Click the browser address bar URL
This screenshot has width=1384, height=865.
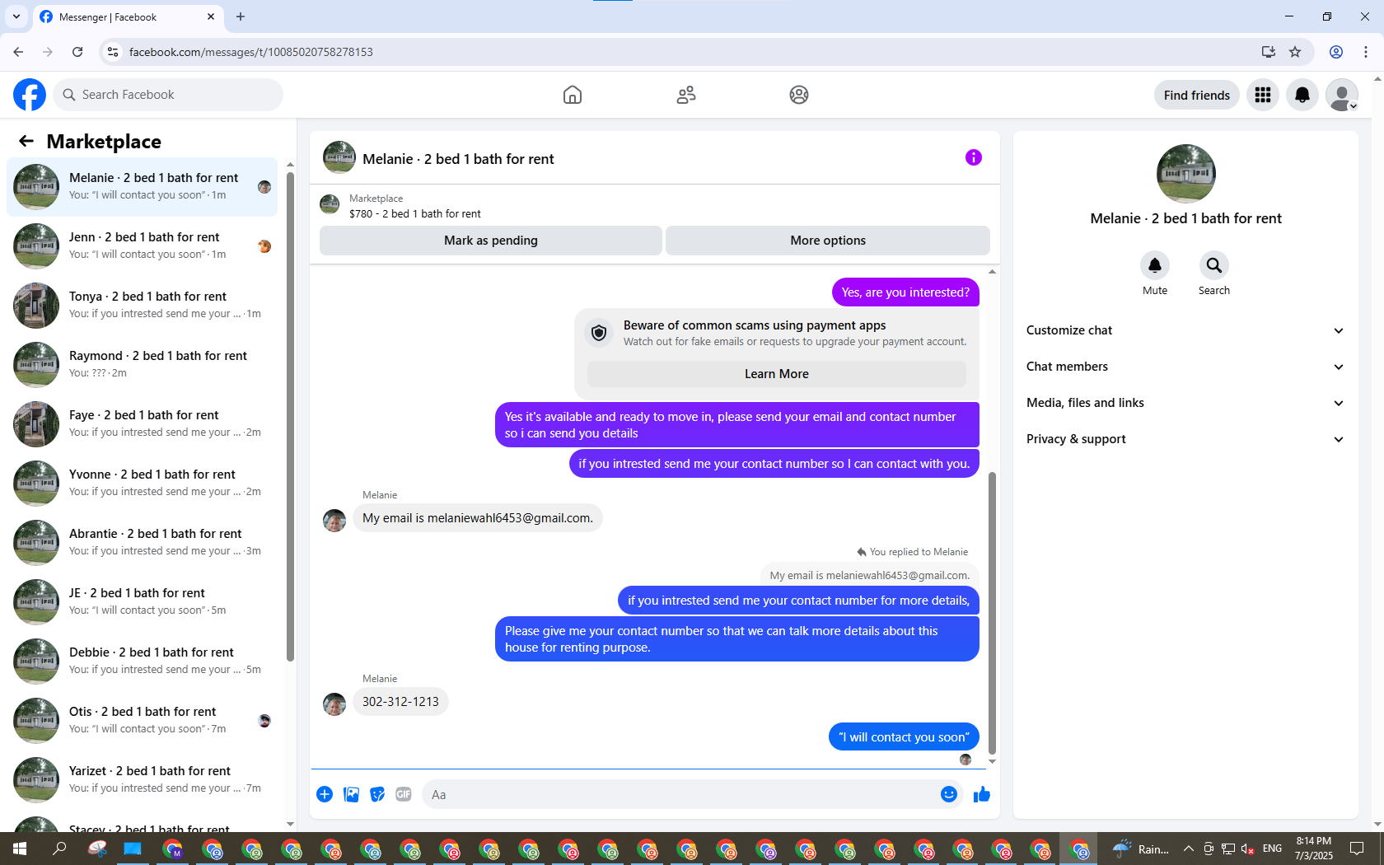coord(250,52)
